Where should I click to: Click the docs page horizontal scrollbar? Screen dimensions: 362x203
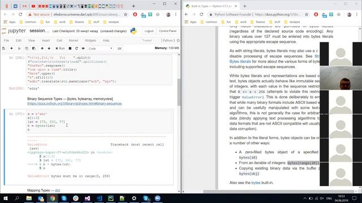tap(278, 192)
